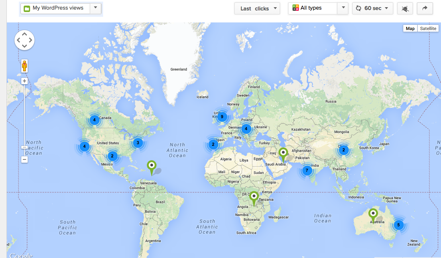Click the zoom slider handle
441x258 pixels.
click(x=24, y=147)
